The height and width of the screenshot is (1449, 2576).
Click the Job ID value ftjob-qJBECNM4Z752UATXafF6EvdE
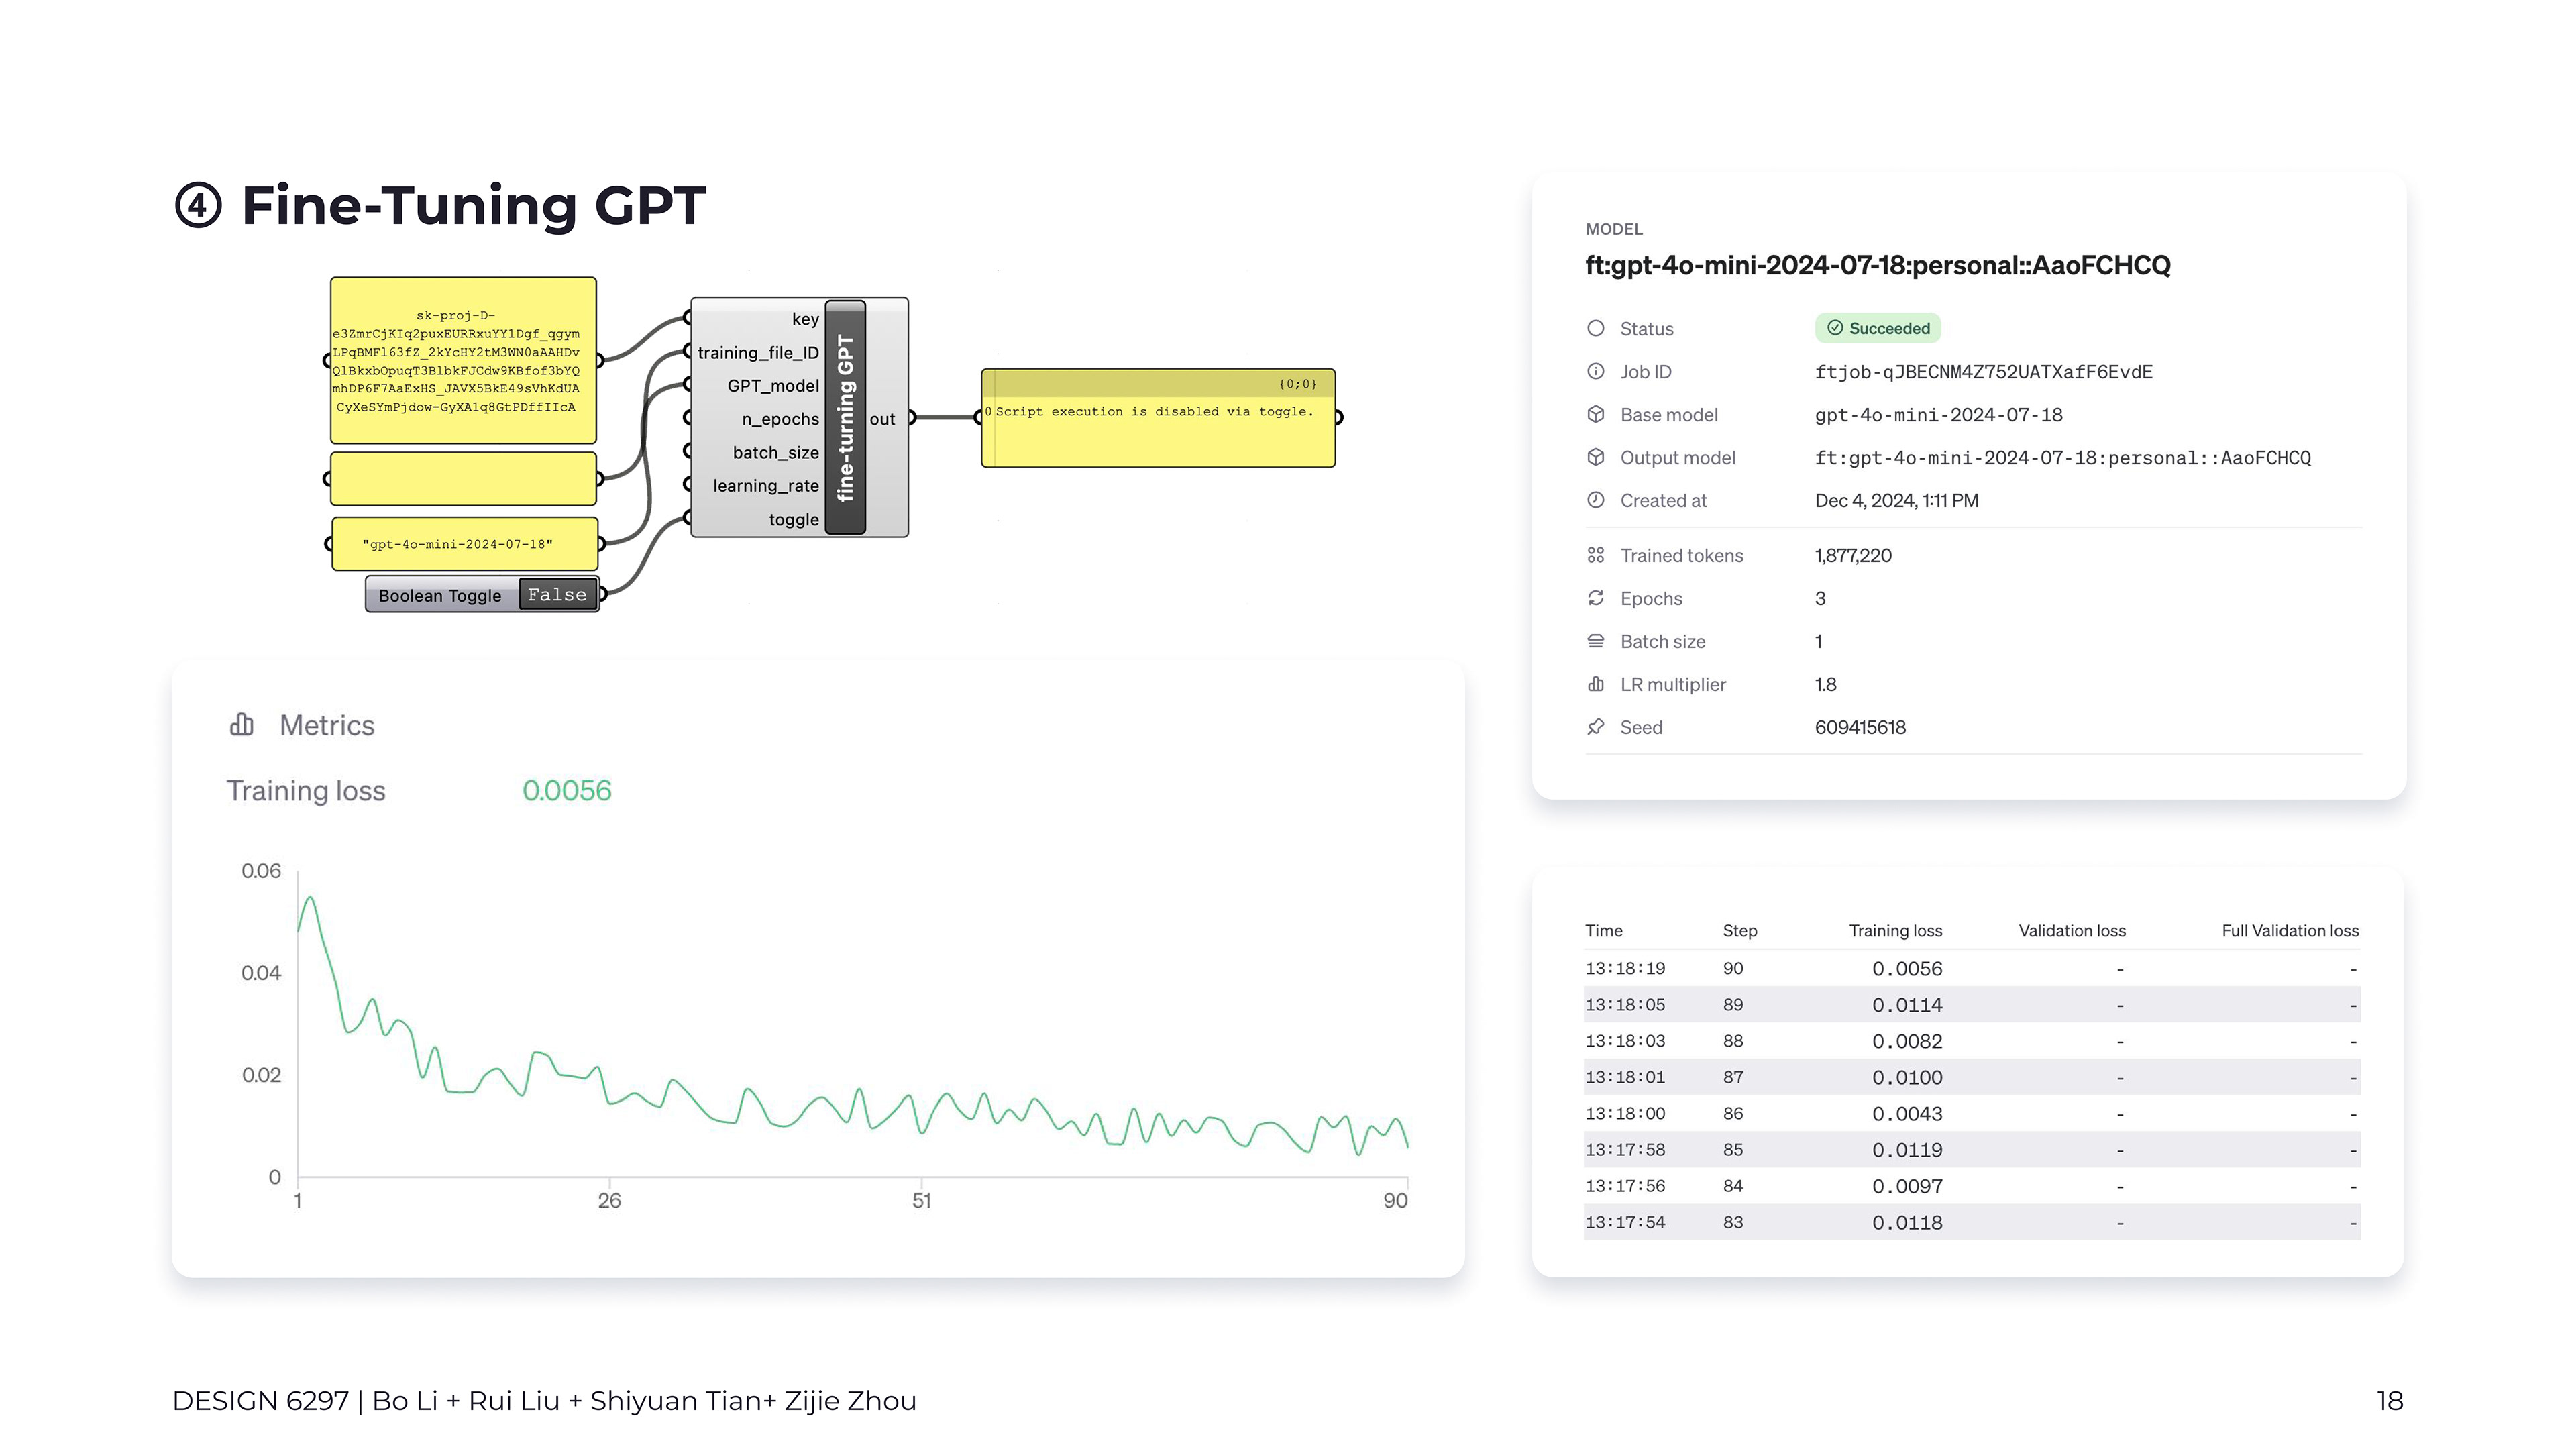point(1983,371)
